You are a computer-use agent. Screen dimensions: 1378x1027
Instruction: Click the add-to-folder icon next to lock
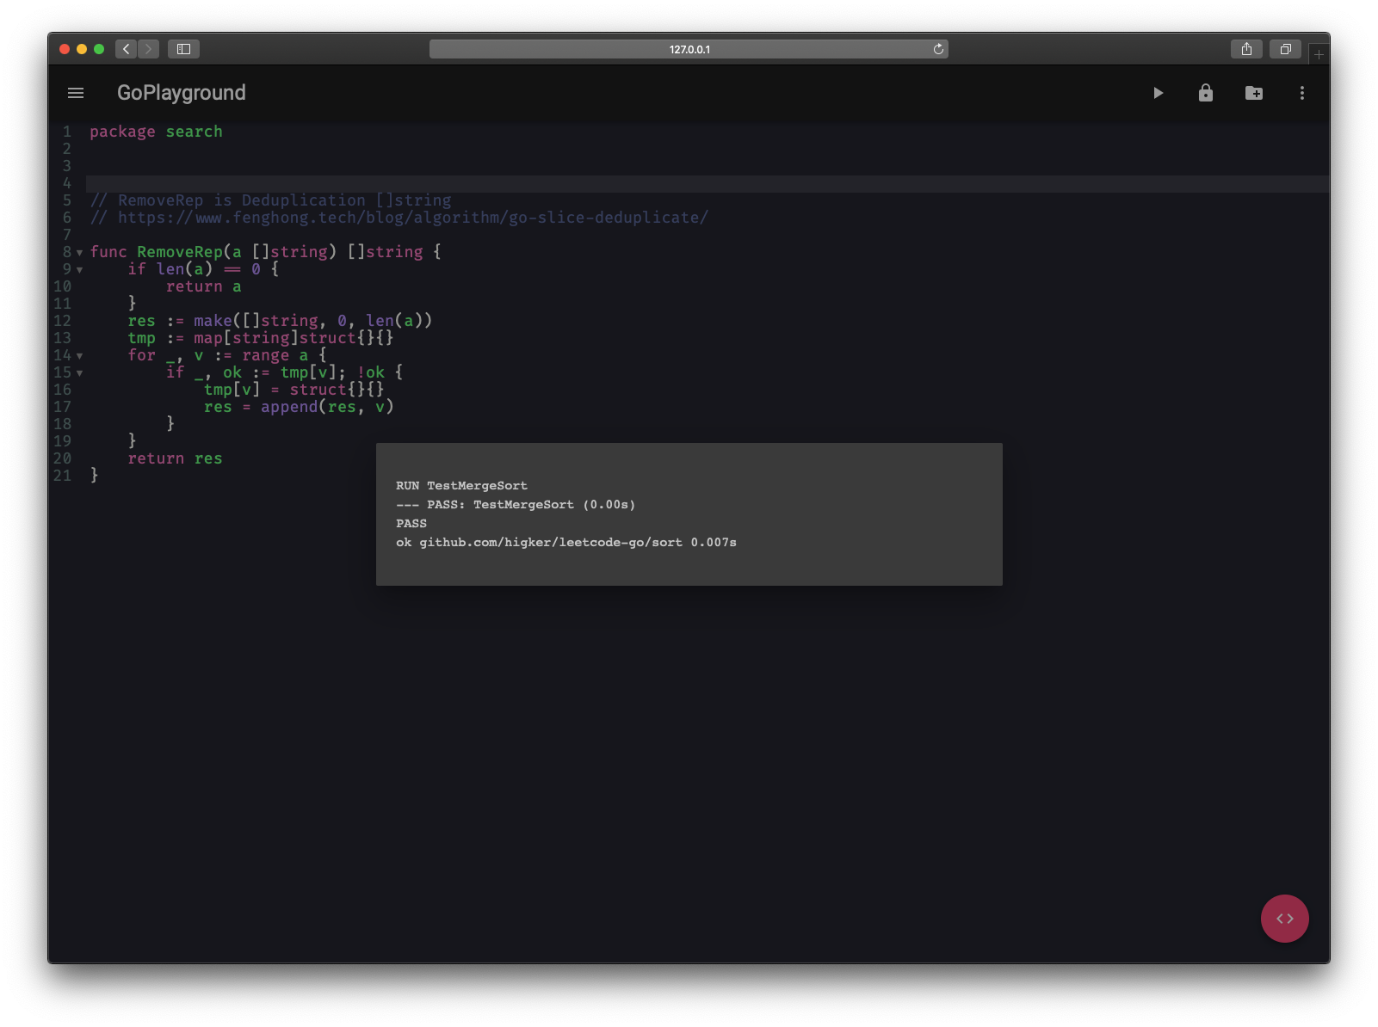[x=1253, y=93]
